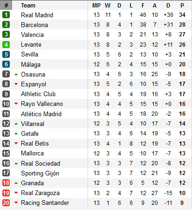Click the MP column header
The height and width of the screenshot is (210, 192).
pyautogui.click(x=96, y=6)
